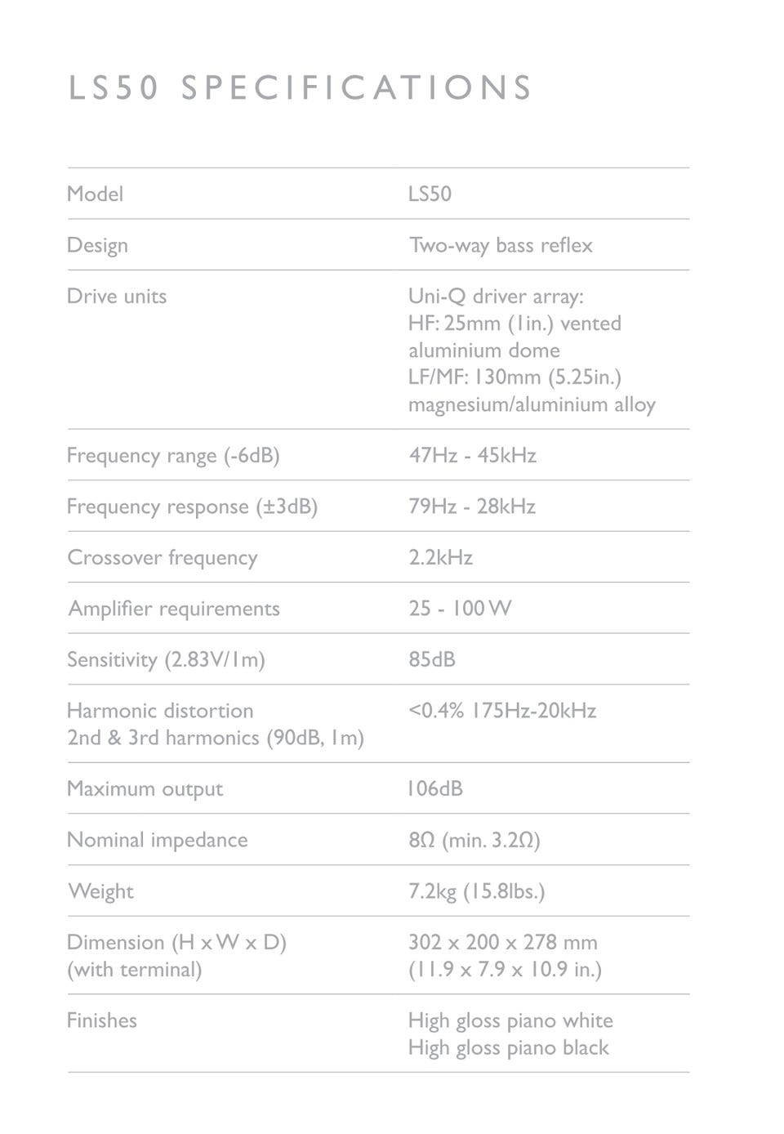784x1134 pixels.
Task: Click the Harmonic distortion label
Action: (x=160, y=711)
